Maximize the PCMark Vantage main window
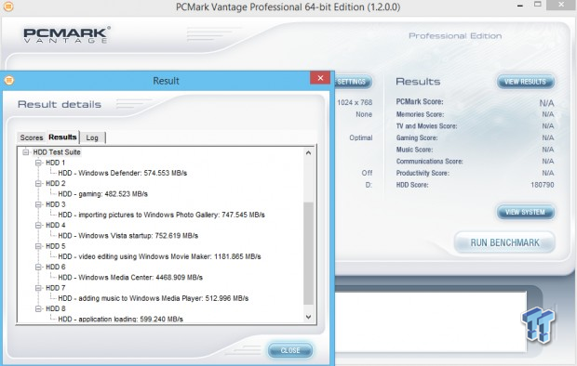Image resolution: width=577 pixels, height=366 pixels. (x=538, y=5)
